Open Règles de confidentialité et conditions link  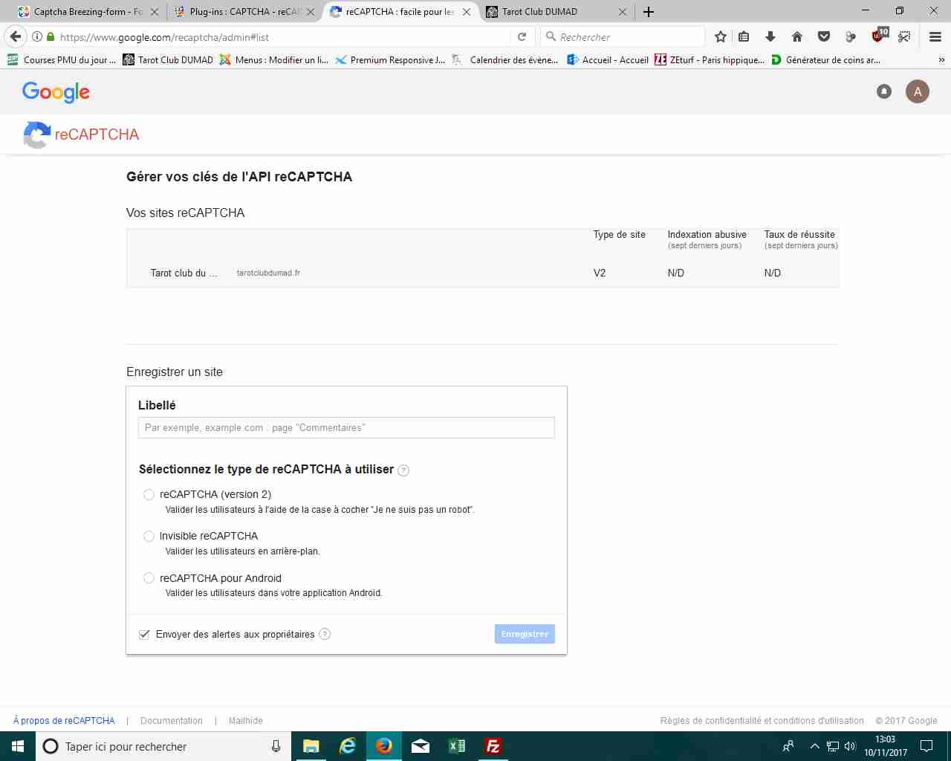click(762, 721)
